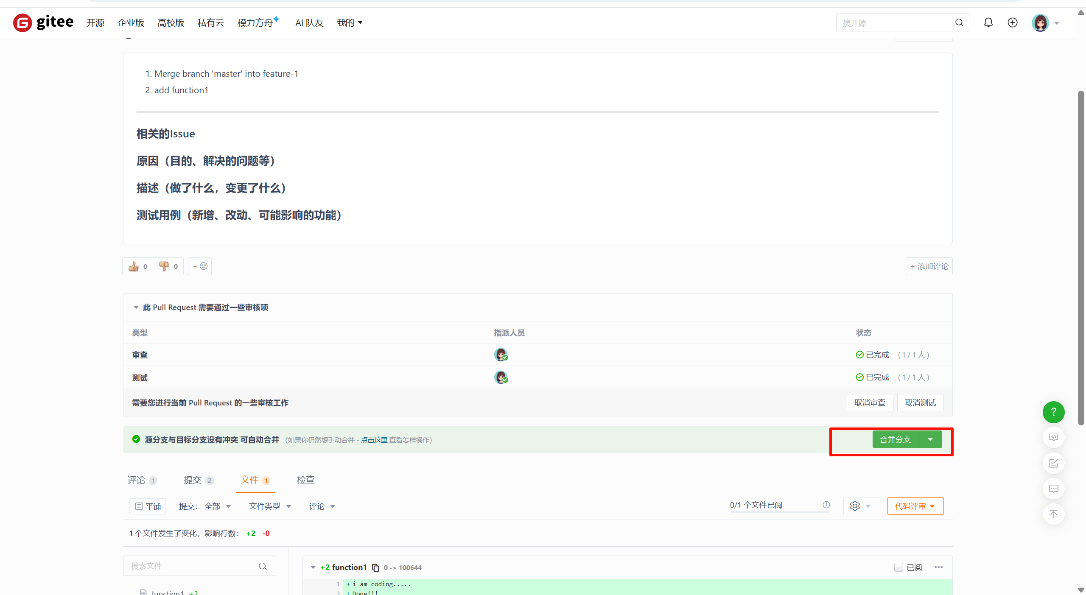Toggle the 平铺 flat view button

tap(148, 506)
